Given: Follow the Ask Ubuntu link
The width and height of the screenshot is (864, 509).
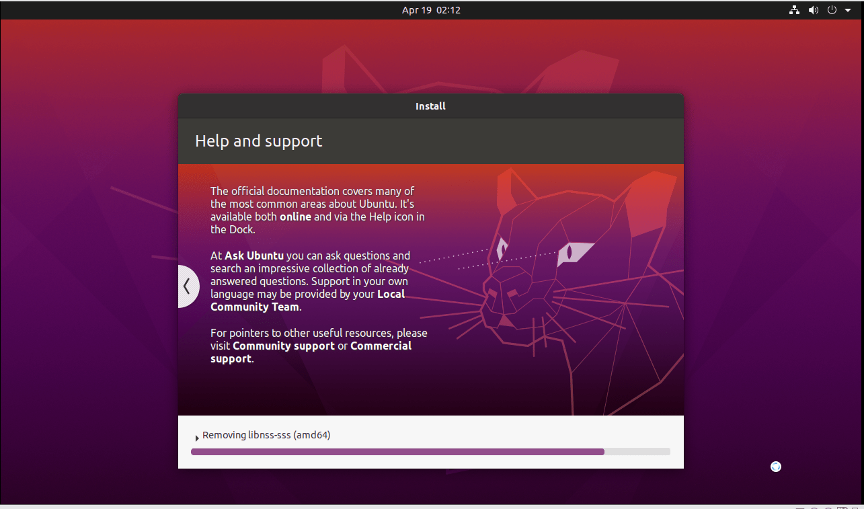Looking at the screenshot, I should coord(254,256).
